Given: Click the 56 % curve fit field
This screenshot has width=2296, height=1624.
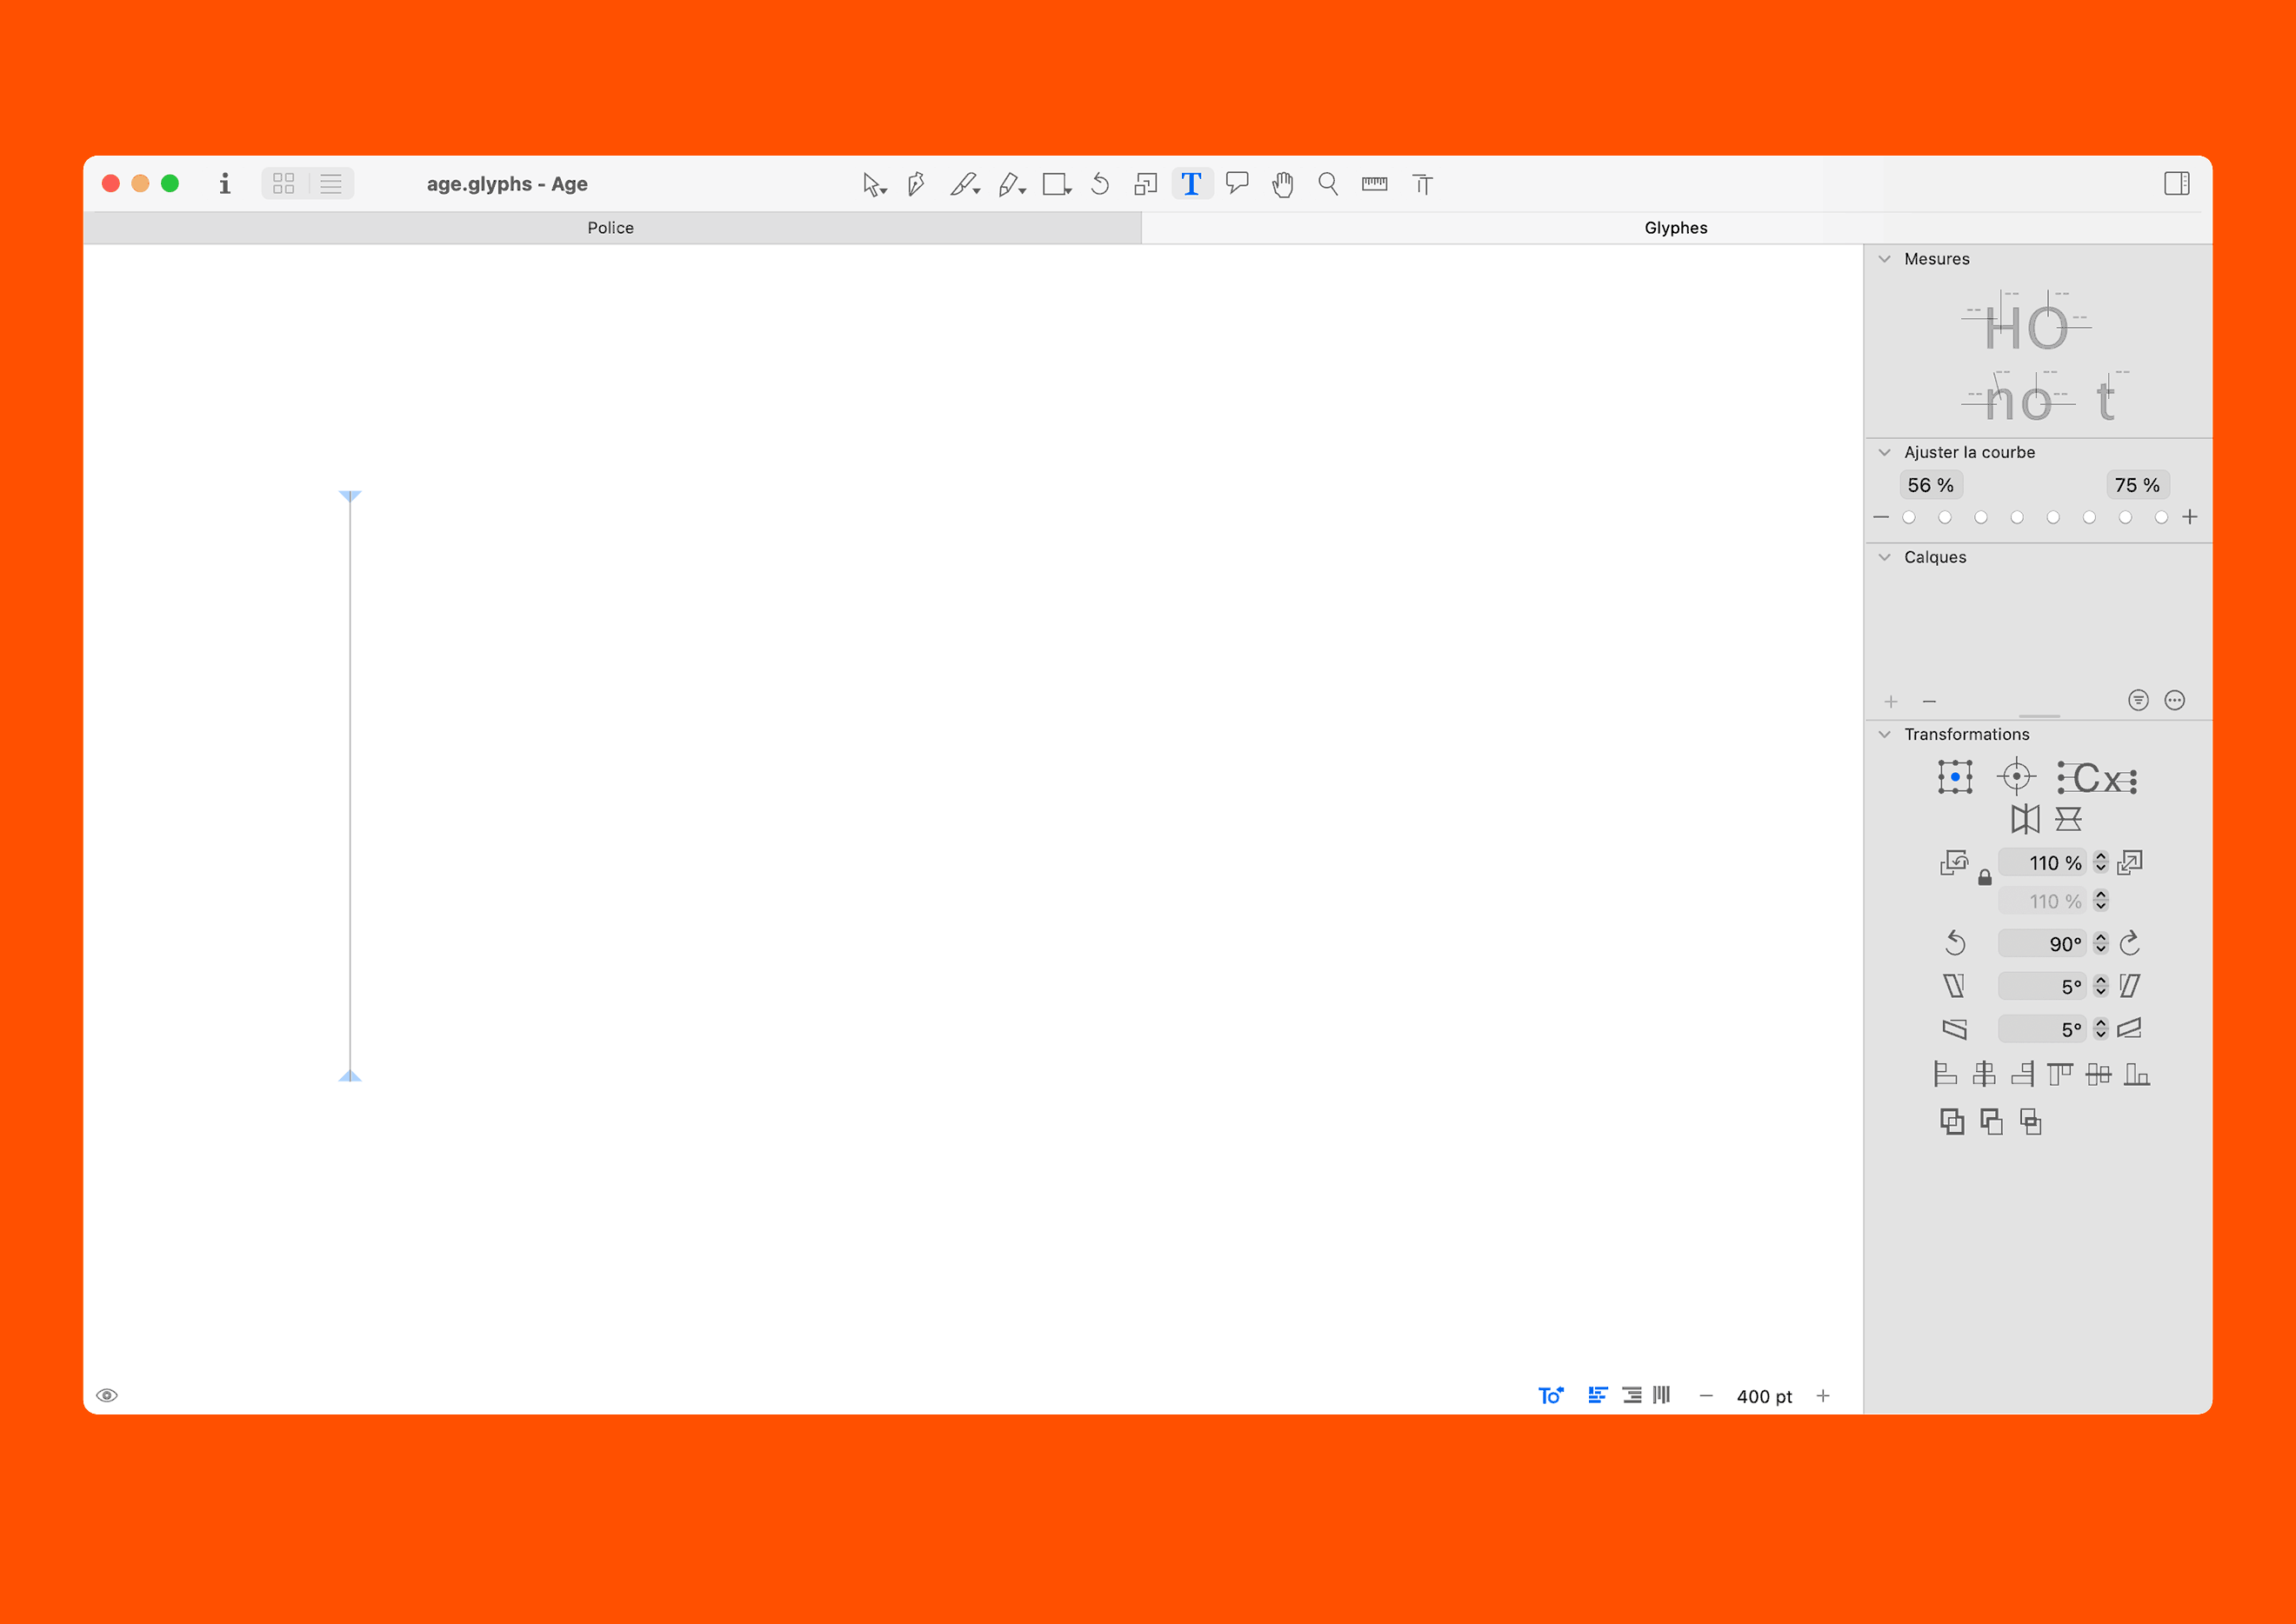Looking at the screenshot, I should point(1930,485).
